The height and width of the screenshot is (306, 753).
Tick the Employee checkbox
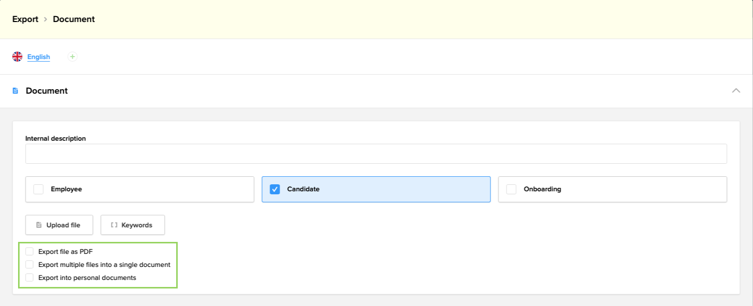point(39,189)
